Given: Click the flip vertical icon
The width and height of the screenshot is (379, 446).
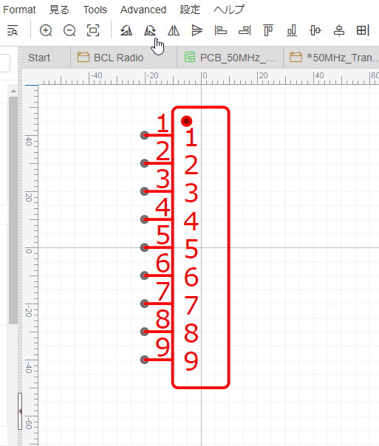Looking at the screenshot, I should 197,30.
